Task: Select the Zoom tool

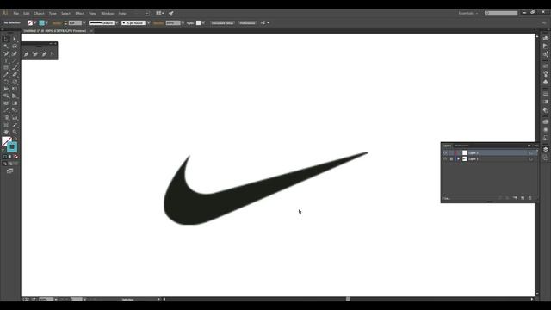Action: [15, 132]
